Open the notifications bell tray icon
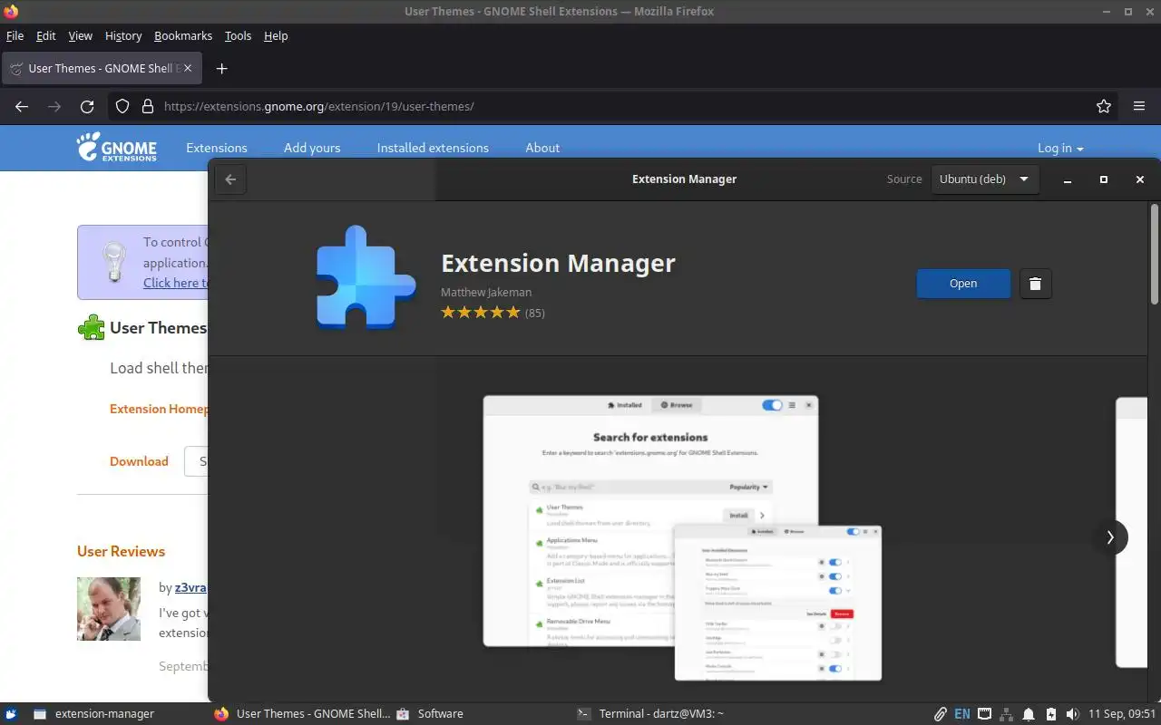Screen dimensions: 1161x725 click(1029, 714)
